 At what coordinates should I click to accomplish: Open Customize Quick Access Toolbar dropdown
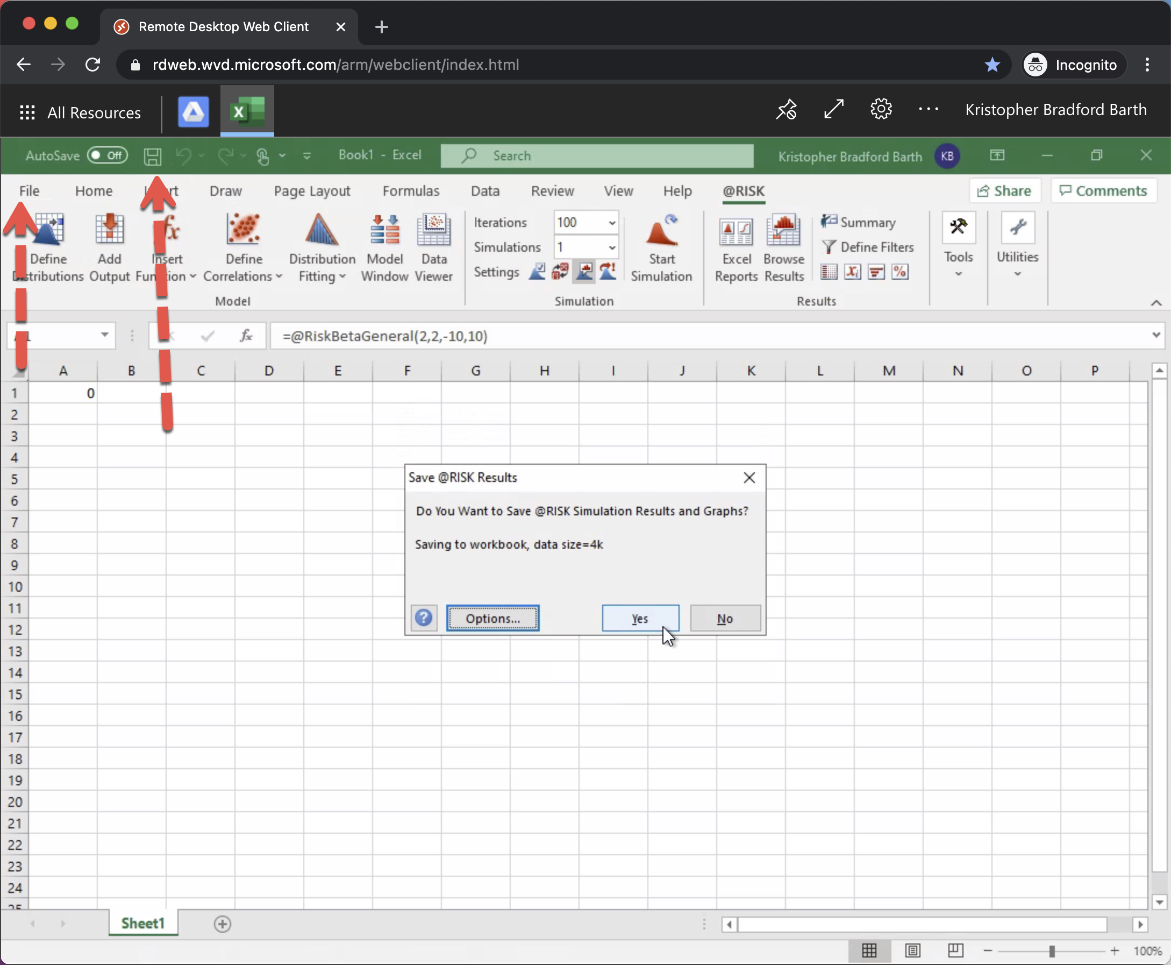(x=306, y=156)
